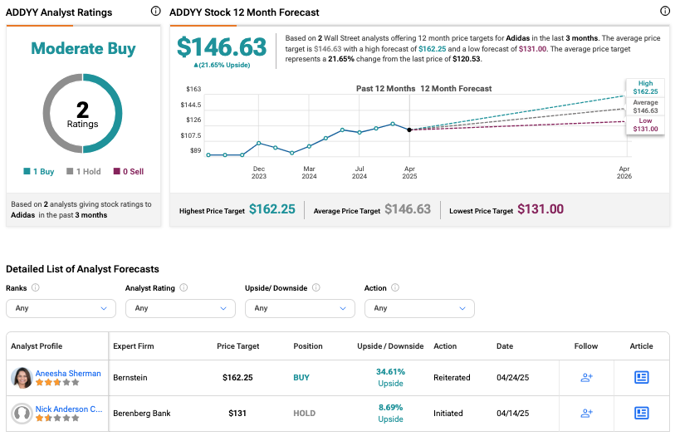This screenshot has height=441, width=680.
Task: Click Nick Anderson's avatar placeholder
Action: [x=22, y=414]
